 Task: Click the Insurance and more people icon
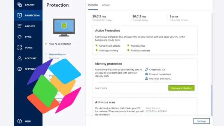coord(146,78)
